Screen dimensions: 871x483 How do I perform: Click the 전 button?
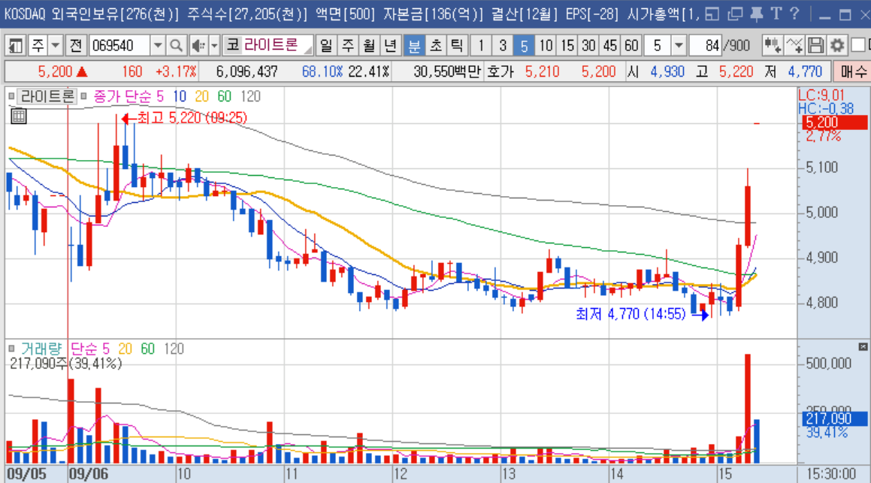76,46
